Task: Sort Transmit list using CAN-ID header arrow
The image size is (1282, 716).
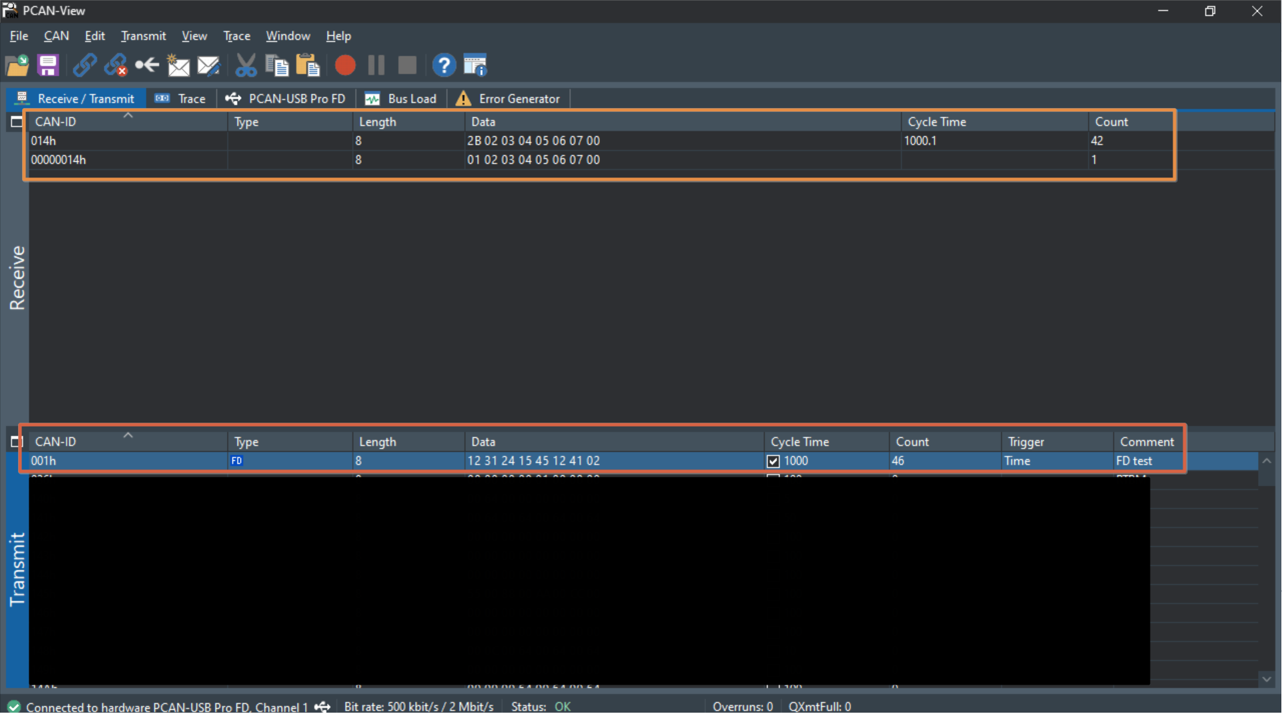Action: (128, 437)
